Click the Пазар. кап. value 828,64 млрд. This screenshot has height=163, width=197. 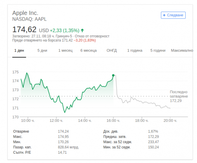point(68,147)
